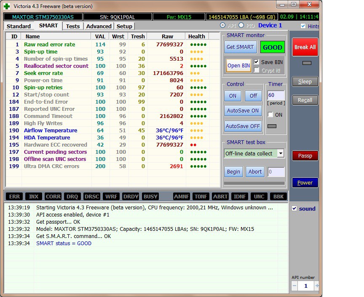Click the BUSY status indicator
The image size is (364, 297).
click(150, 196)
